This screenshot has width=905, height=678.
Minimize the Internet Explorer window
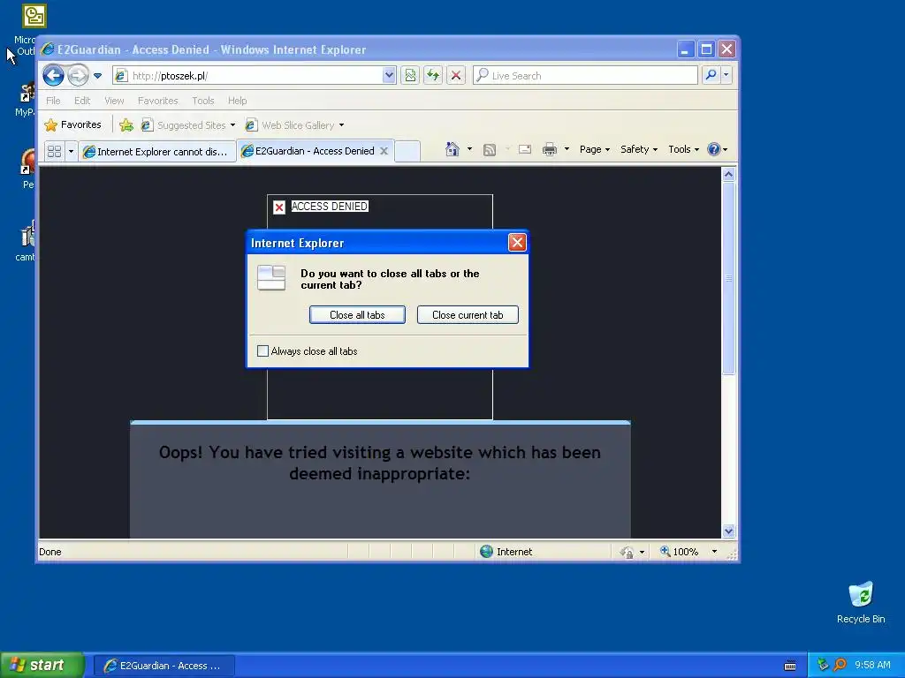[685, 49]
